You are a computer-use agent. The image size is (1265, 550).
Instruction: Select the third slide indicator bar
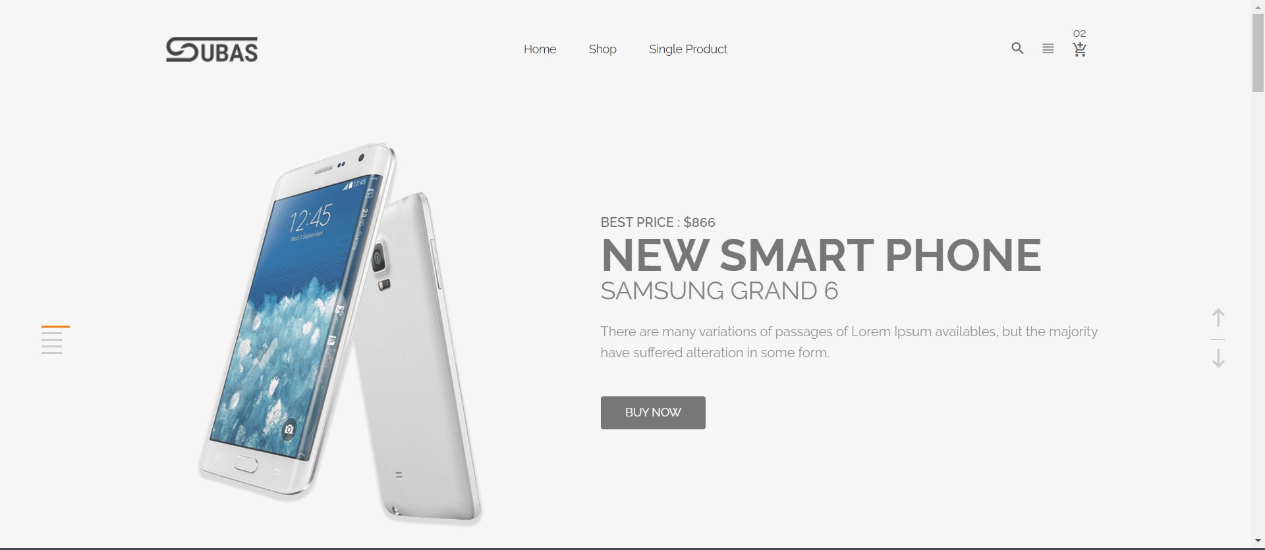[51, 339]
